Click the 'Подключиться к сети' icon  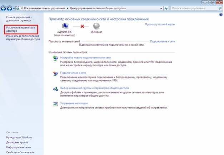coord(55,73)
